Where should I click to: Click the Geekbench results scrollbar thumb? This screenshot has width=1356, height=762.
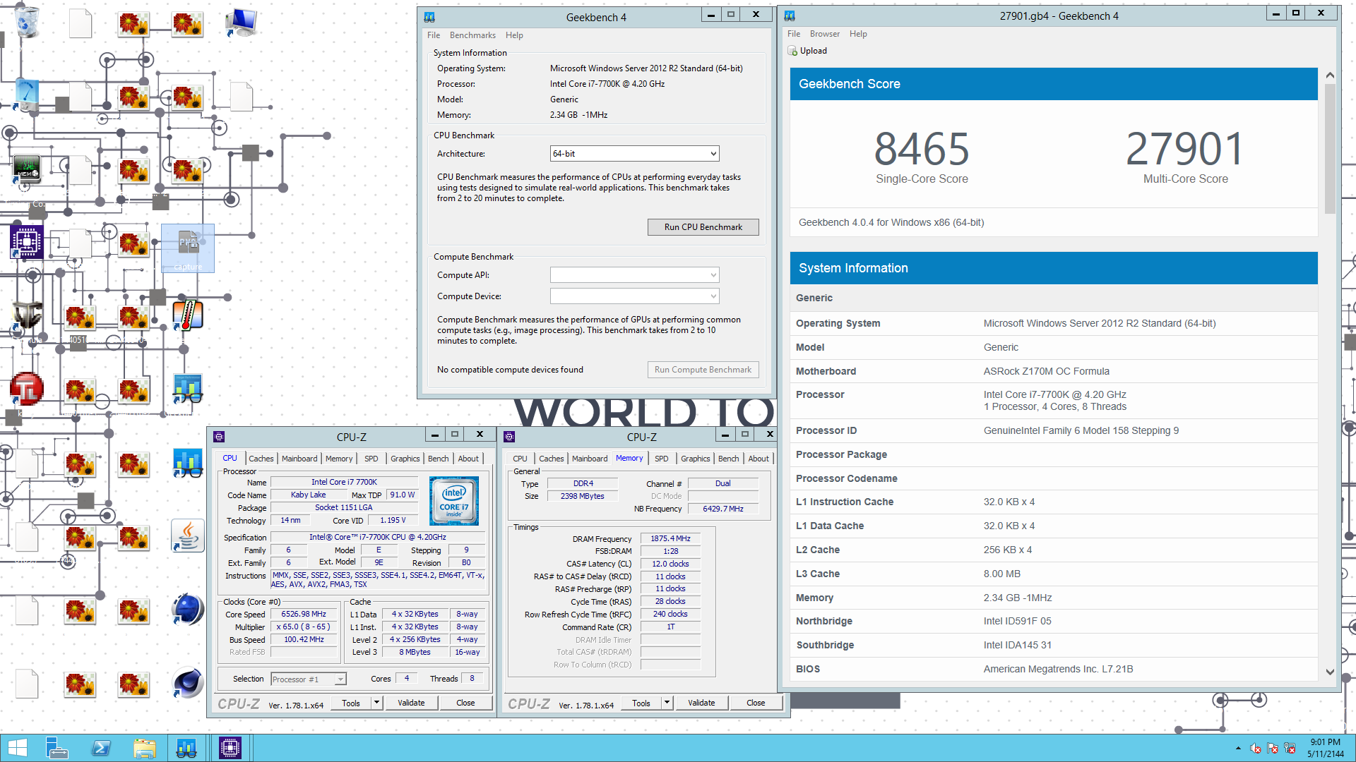tap(1330, 148)
